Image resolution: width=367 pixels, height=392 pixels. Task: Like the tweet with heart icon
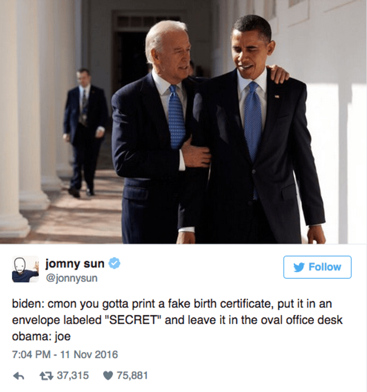[108, 376]
